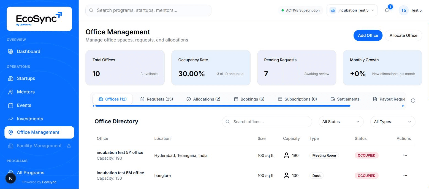Screen dimensions: 429x189
Task: Click the incubation test 5M office name
Action: coord(120,173)
